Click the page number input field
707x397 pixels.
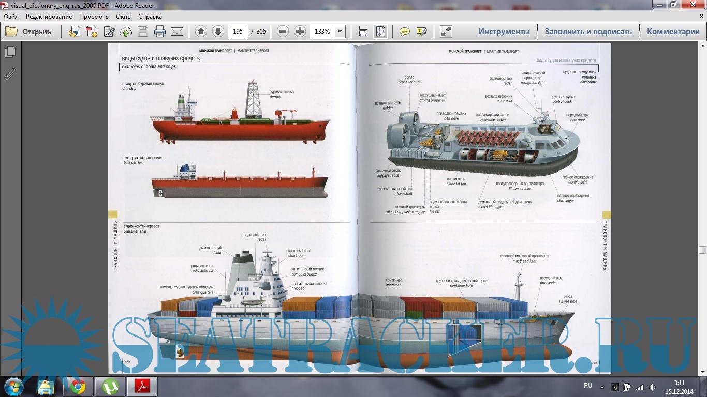pos(238,32)
